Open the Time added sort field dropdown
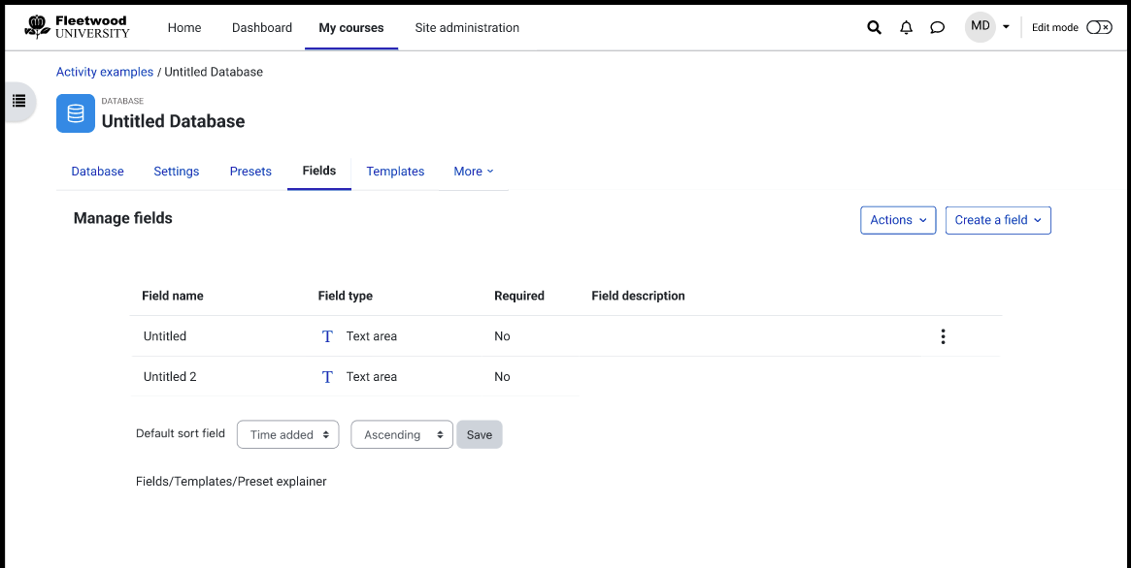The height and width of the screenshot is (568, 1131). click(x=287, y=435)
